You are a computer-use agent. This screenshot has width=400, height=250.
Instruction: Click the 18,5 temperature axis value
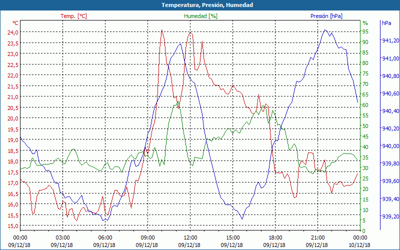[x=13, y=150]
